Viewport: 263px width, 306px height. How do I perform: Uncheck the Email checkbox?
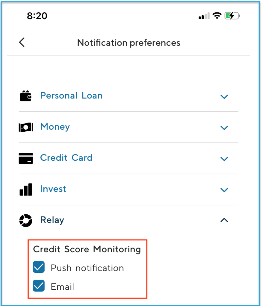pyautogui.click(x=39, y=286)
